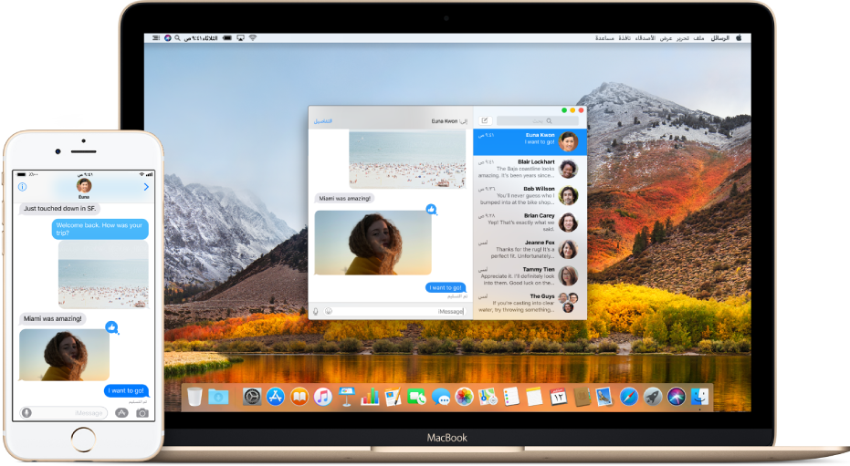The image size is (850, 466).
Task: Click the compose new message icon
Action: tap(485, 120)
